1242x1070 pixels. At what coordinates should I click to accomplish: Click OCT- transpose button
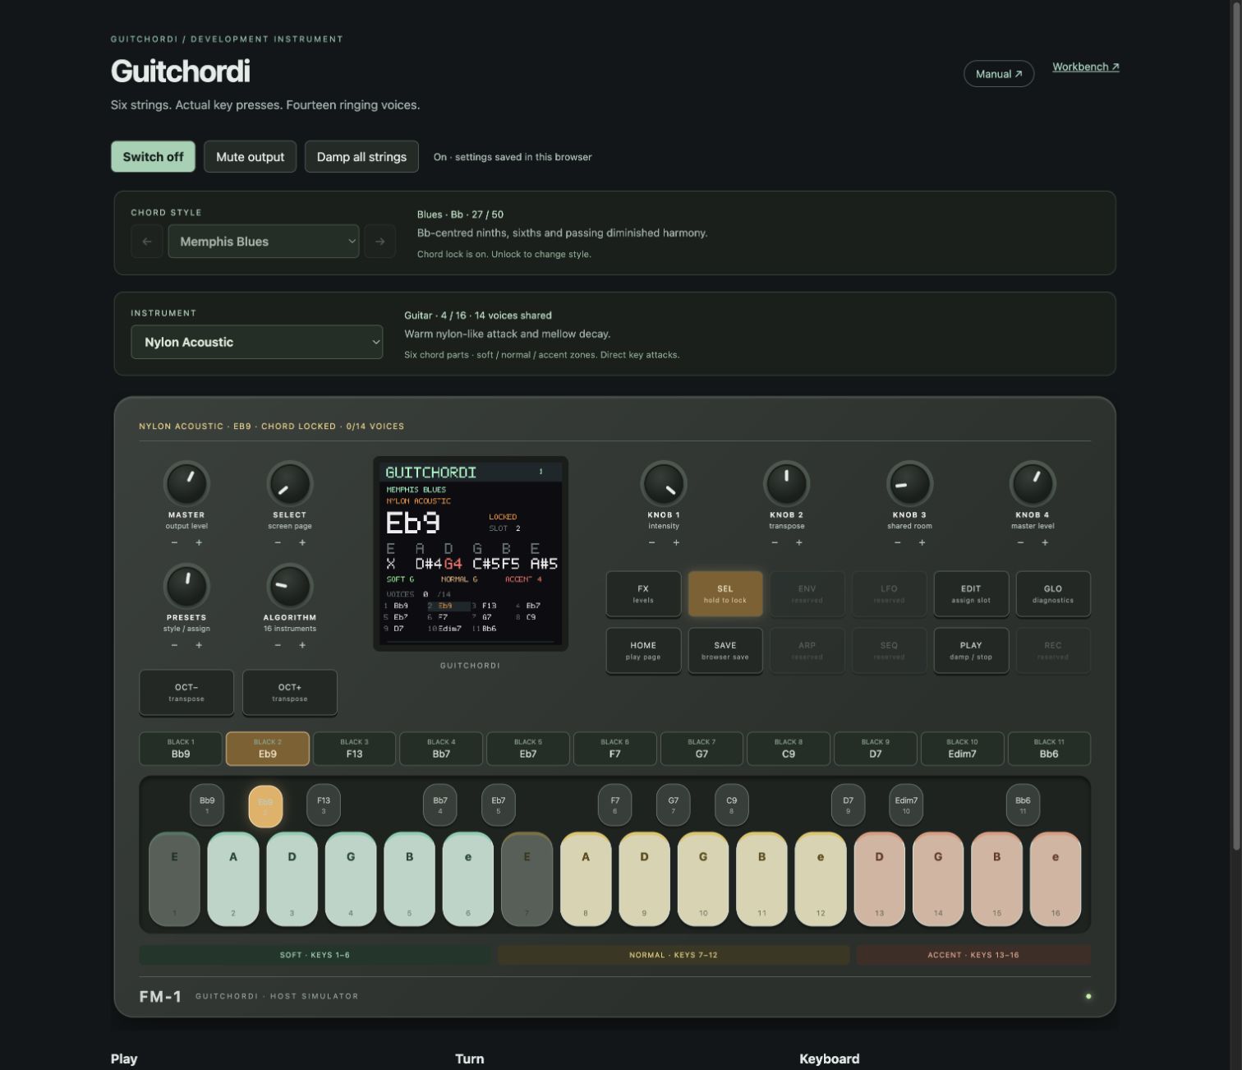[186, 692]
